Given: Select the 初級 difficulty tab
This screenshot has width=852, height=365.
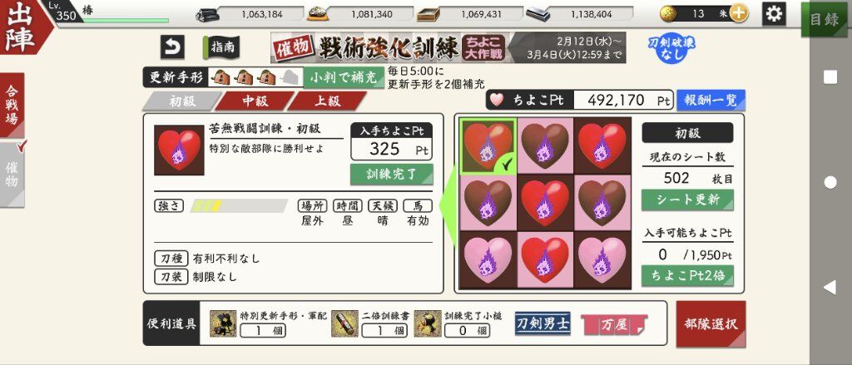Looking at the screenshot, I should 181,101.
